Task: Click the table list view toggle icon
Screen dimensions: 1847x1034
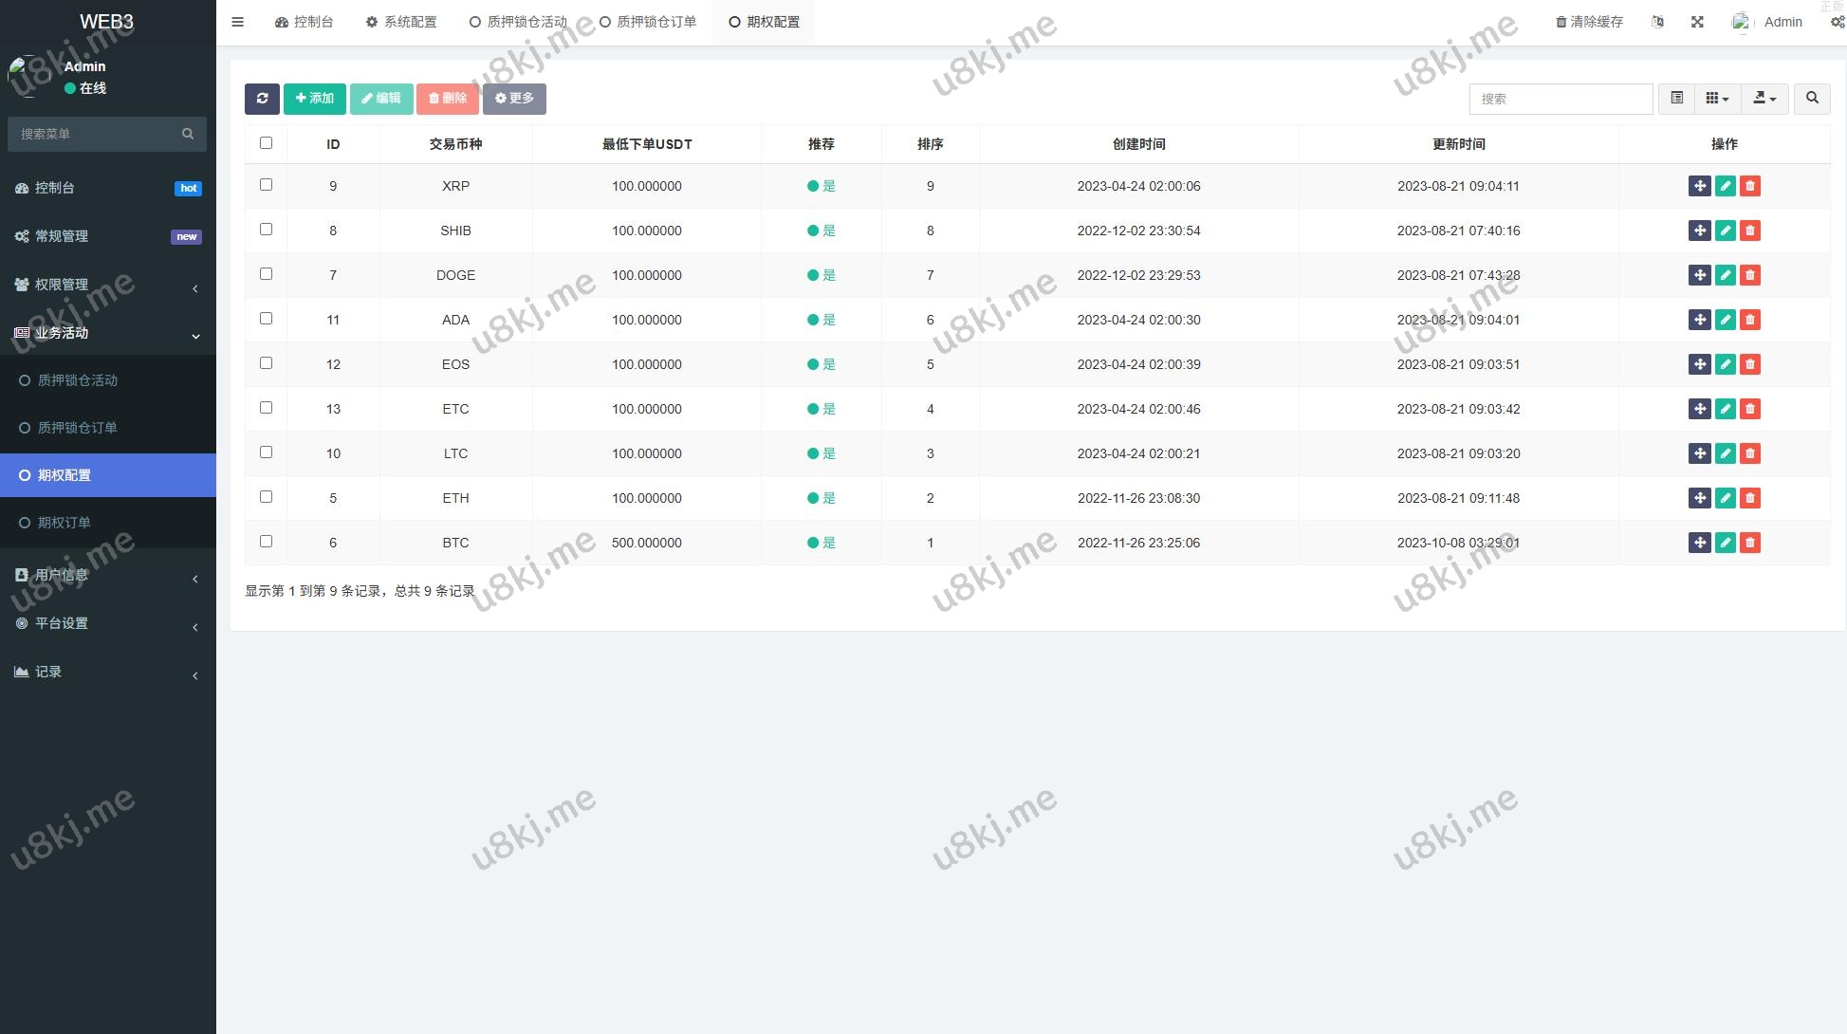Action: (x=1676, y=99)
